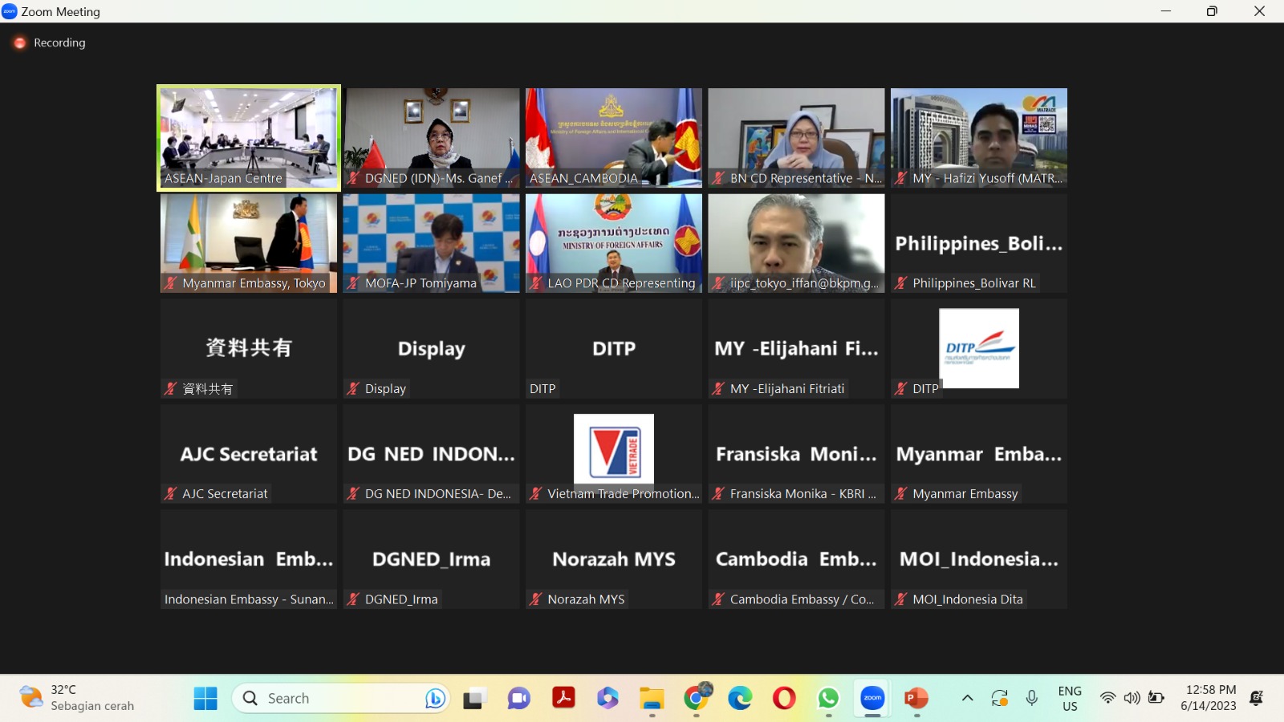Screen dimensions: 1284x722
Task: Open the Windows Start menu
Action: pos(205,698)
